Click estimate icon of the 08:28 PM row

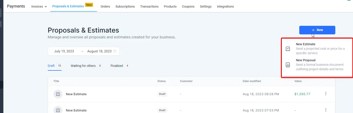click(58, 94)
